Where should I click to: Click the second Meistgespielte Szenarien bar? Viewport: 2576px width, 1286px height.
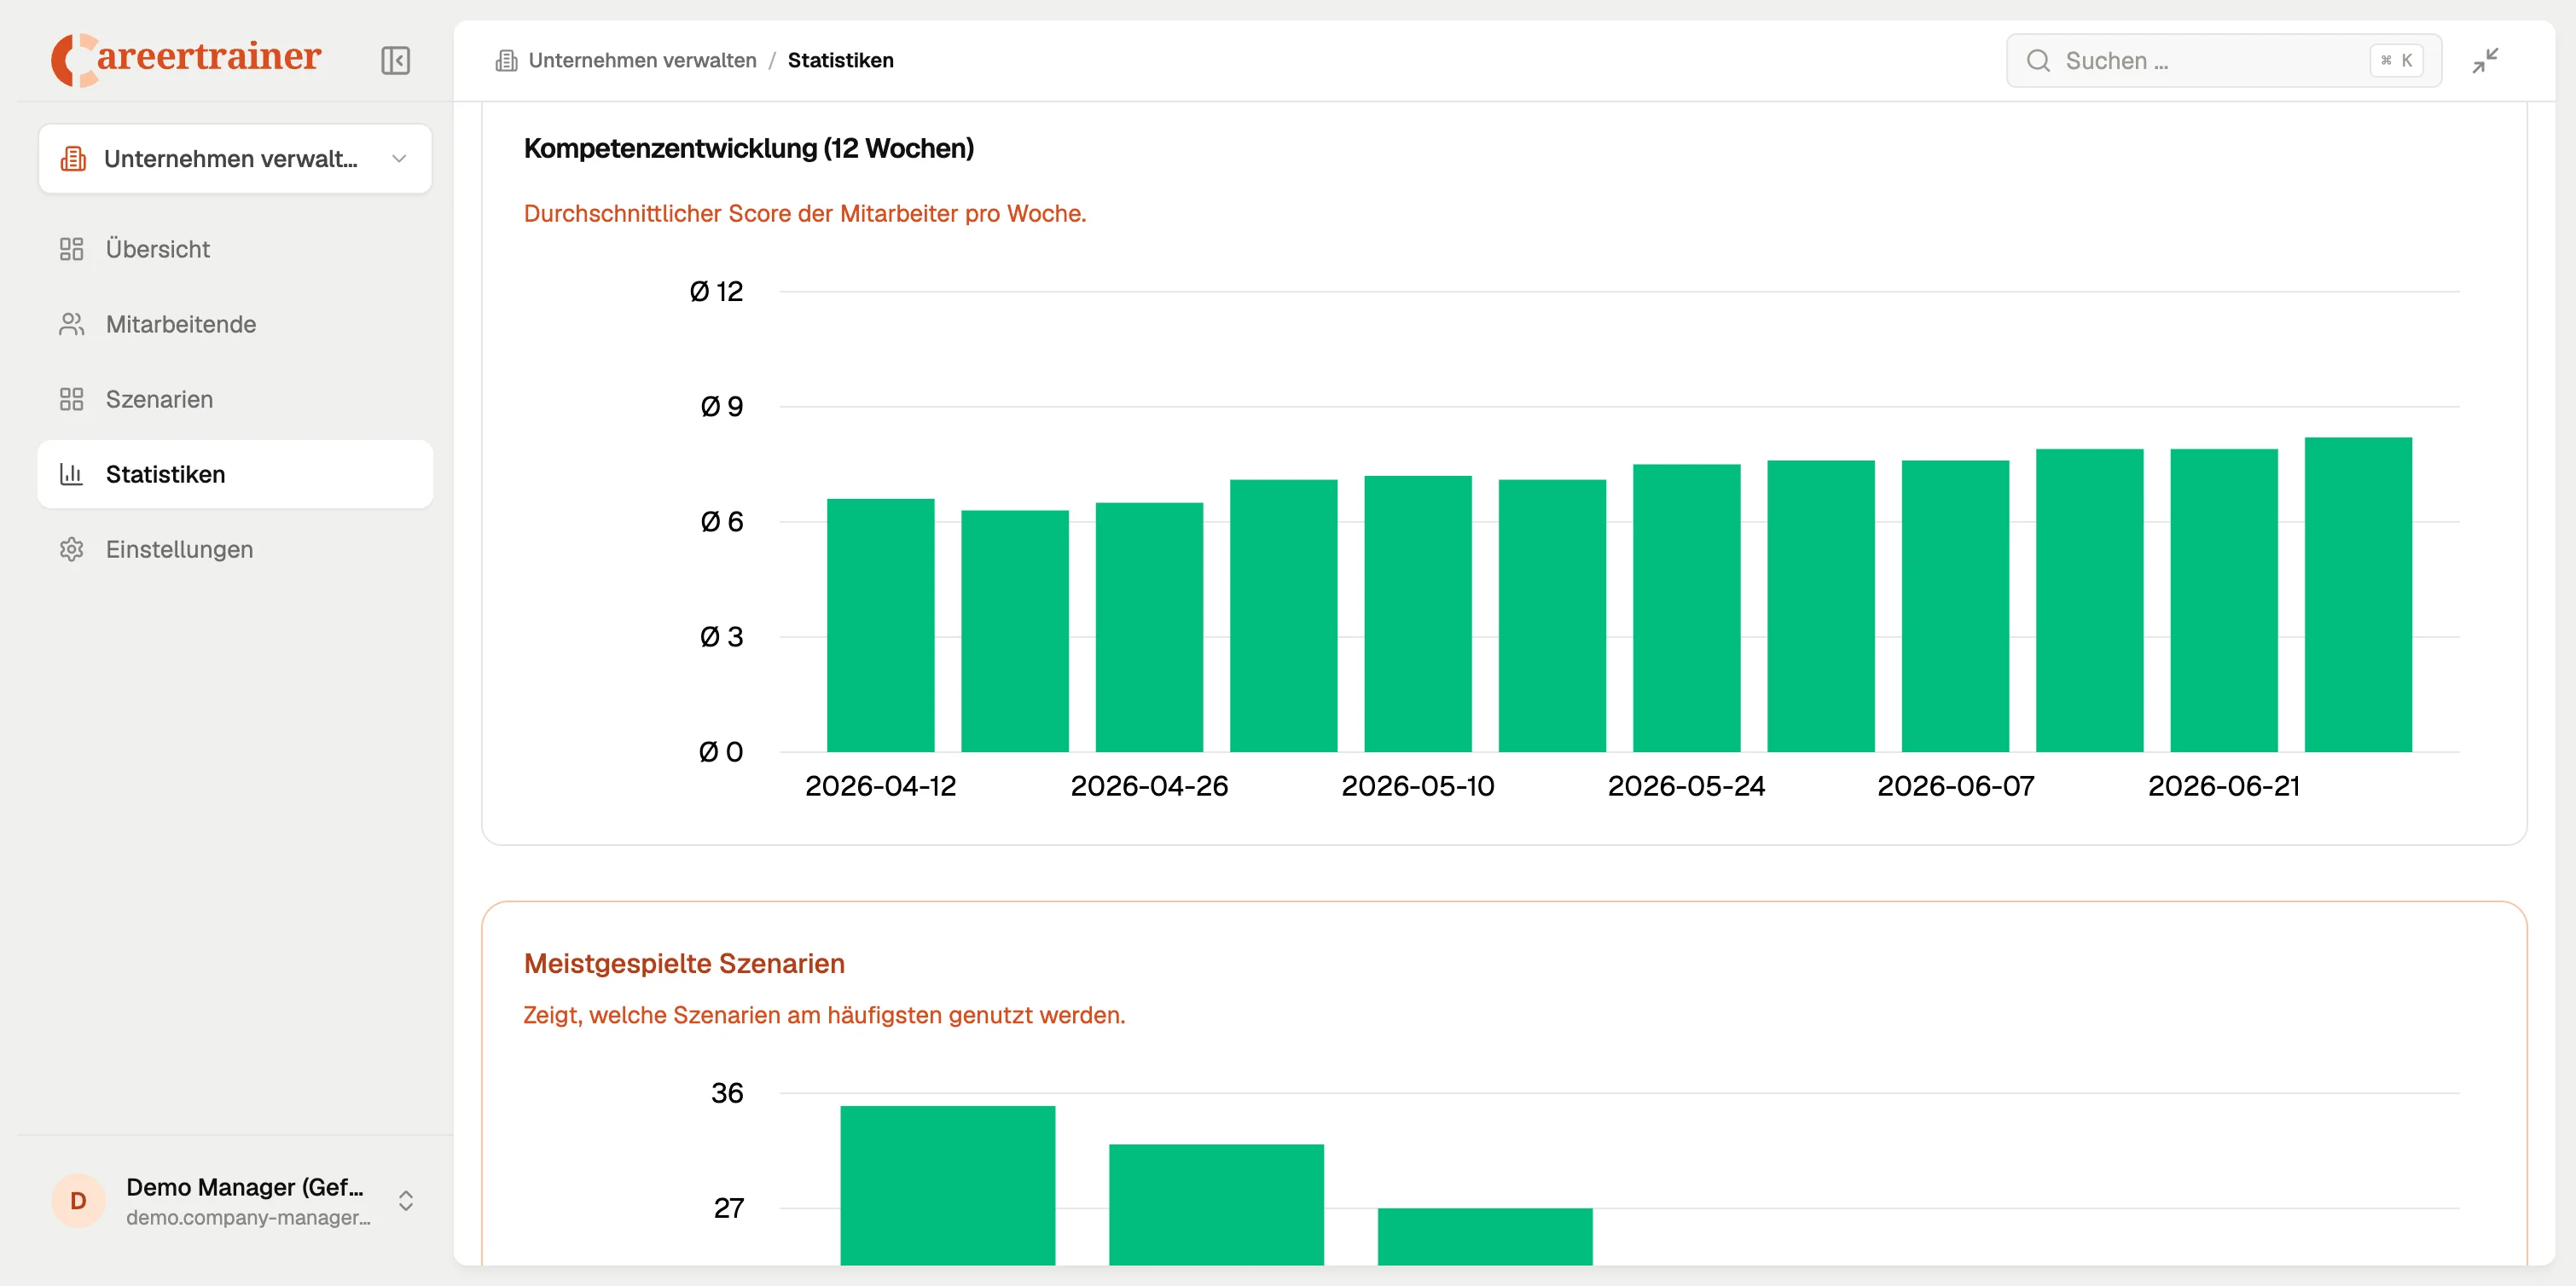coord(1216,1205)
